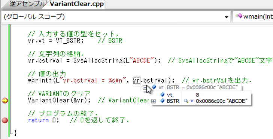Click the VT_BSTR constant in code
Image resolution: width=273 pixels, height=139 pixels.
pyautogui.click(x=68, y=41)
